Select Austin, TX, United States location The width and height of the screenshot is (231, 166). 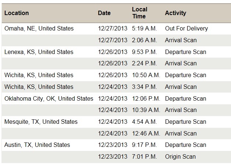[x=37, y=145]
